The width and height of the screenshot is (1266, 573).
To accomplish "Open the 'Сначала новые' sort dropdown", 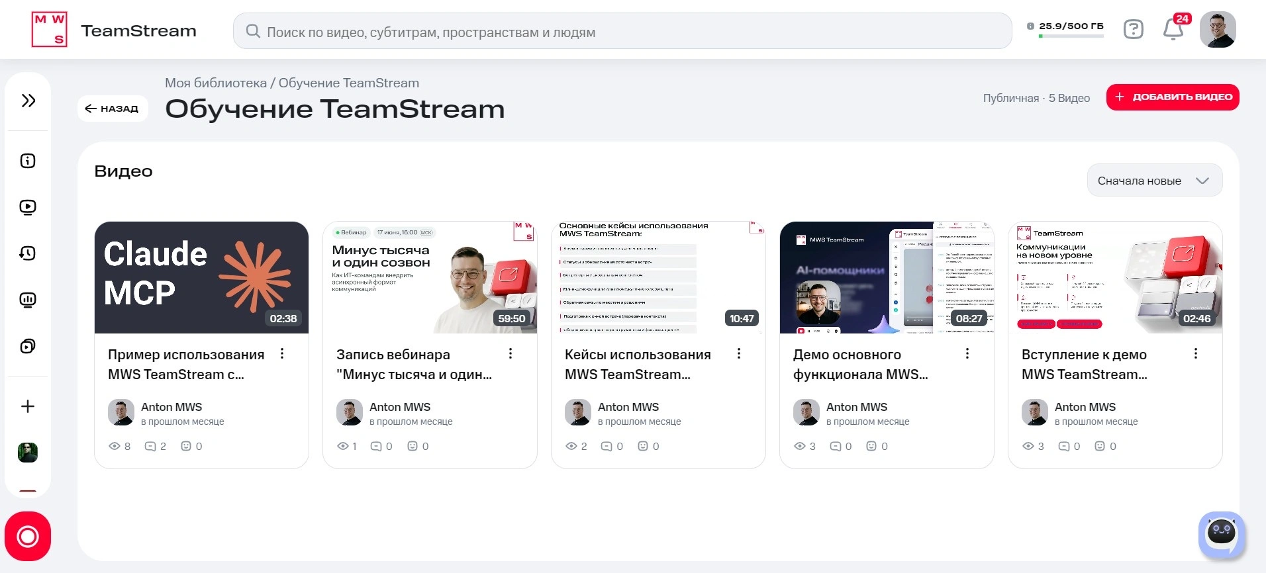I will (x=1155, y=181).
